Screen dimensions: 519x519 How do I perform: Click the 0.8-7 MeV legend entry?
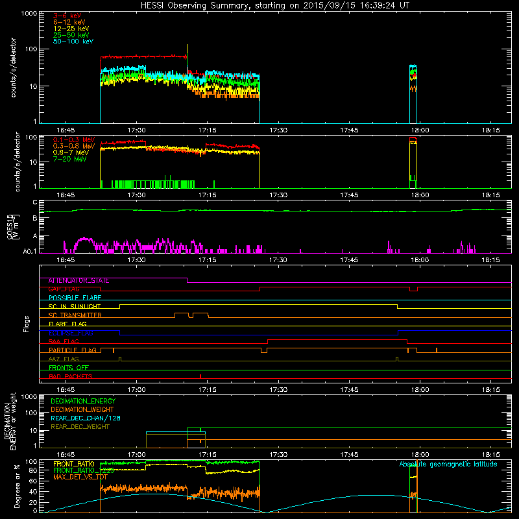tap(71, 152)
